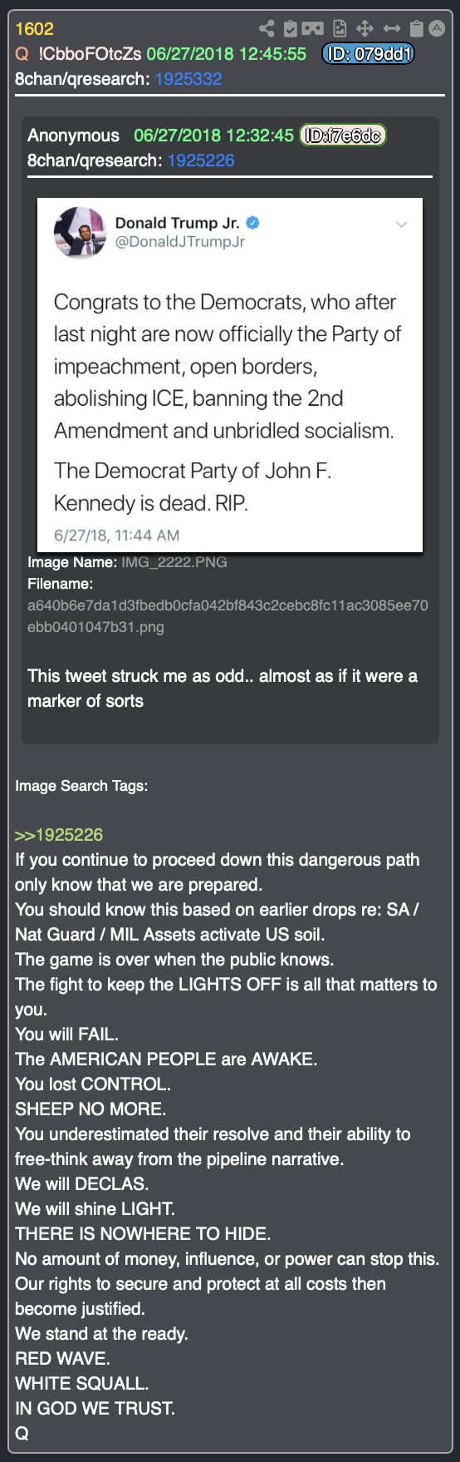Expand the tweet chevron menu

click(401, 225)
